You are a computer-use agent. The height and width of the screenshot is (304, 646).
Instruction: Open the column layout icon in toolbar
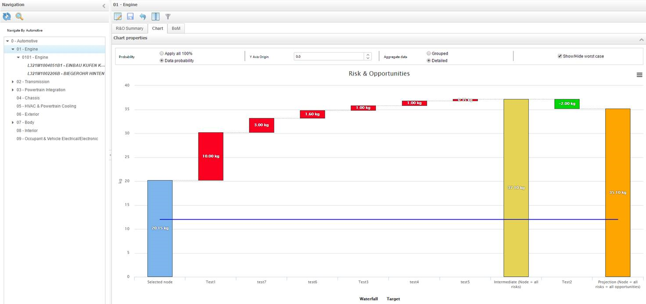point(155,17)
